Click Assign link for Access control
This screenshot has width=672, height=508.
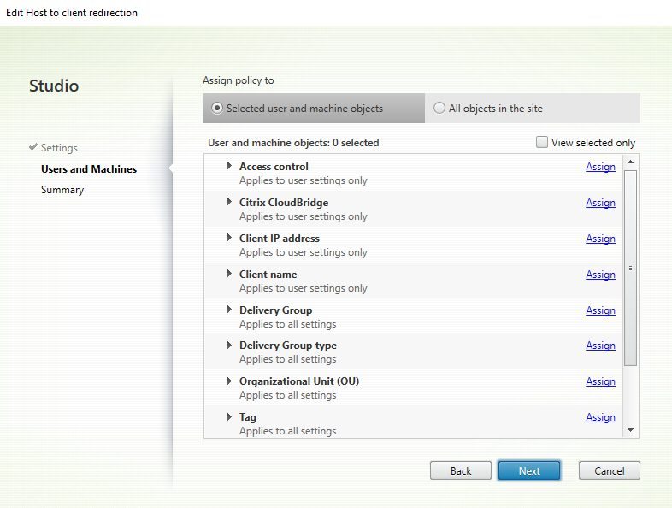pos(600,167)
